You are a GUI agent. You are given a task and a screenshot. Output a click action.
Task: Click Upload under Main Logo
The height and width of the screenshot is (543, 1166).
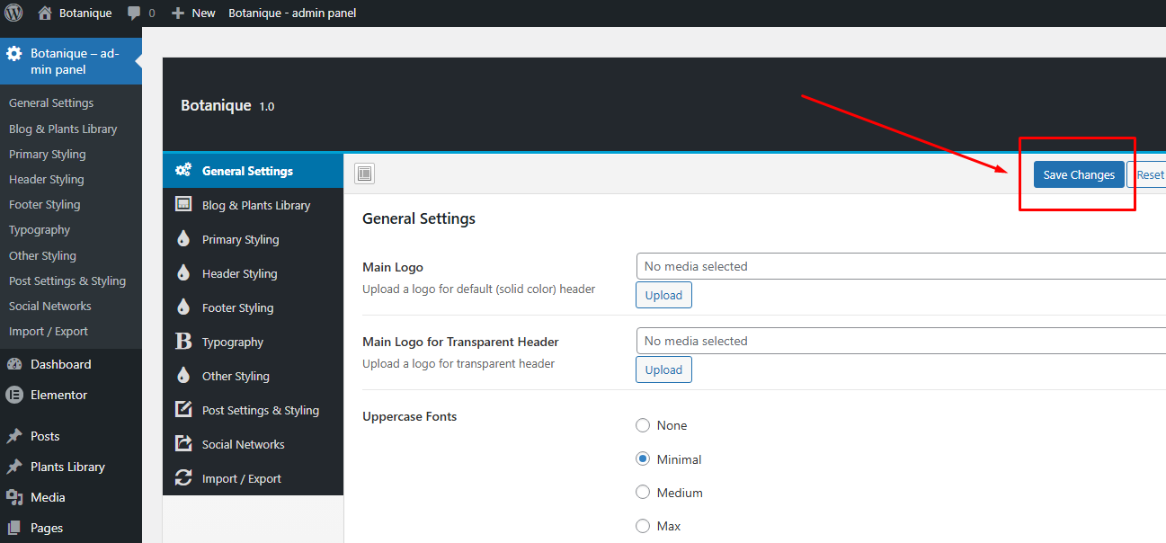663,295
